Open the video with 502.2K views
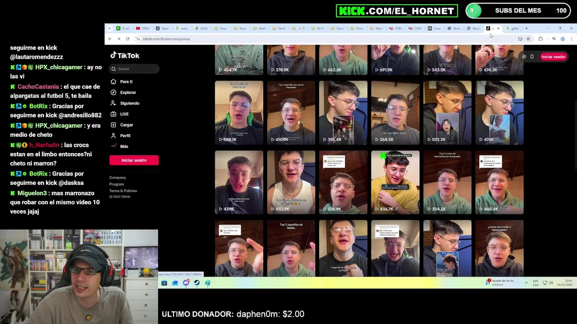 click(447, 112)
